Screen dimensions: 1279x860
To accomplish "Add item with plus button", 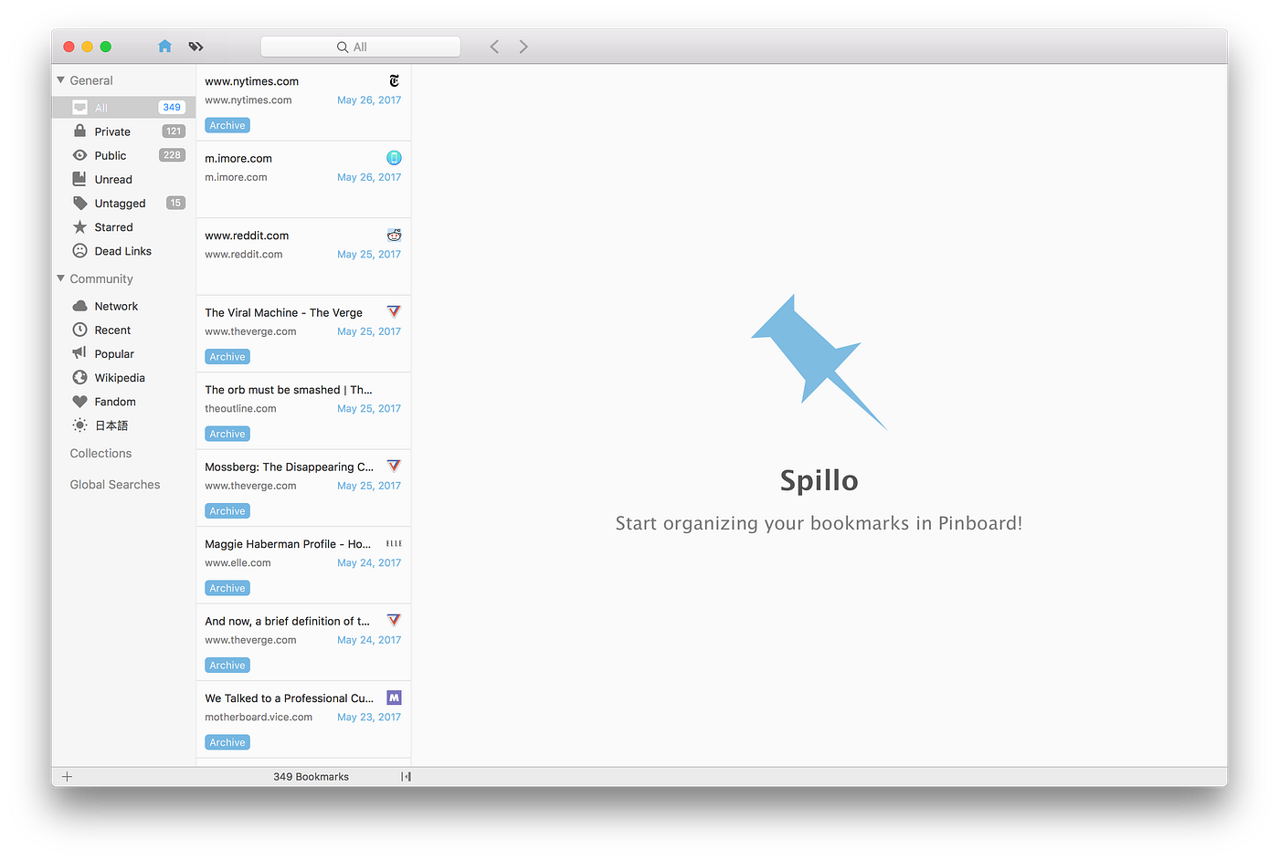I will [67, 777].
